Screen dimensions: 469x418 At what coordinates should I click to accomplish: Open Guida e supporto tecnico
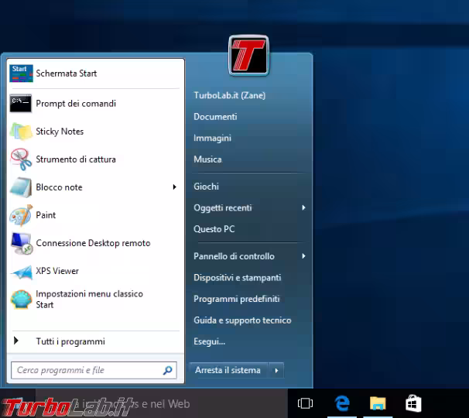point(242,320)
